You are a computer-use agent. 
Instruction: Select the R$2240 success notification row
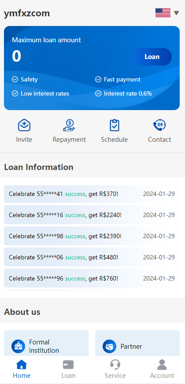pos(92,215)
